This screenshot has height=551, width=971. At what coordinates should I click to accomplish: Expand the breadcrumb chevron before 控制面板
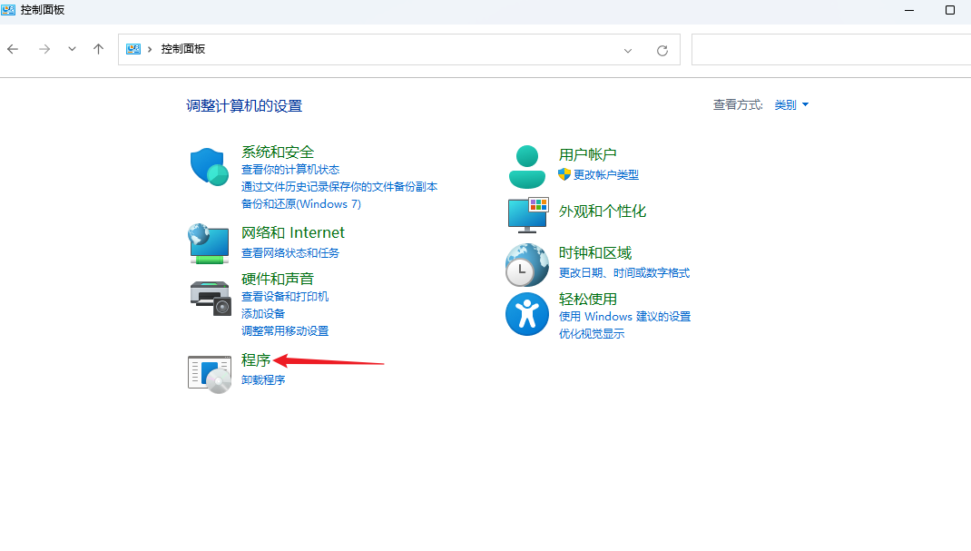(x=150, y=50)
